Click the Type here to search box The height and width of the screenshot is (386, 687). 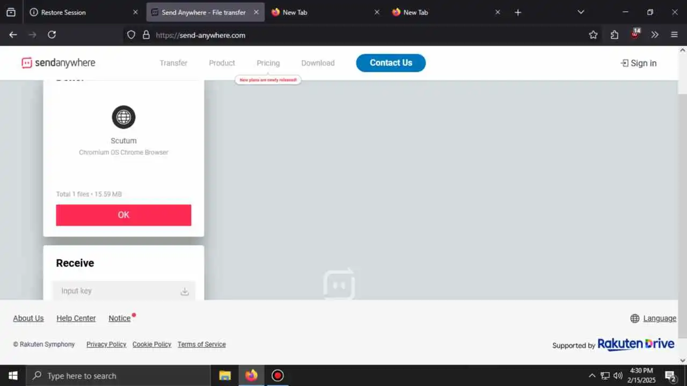point(118,375)
